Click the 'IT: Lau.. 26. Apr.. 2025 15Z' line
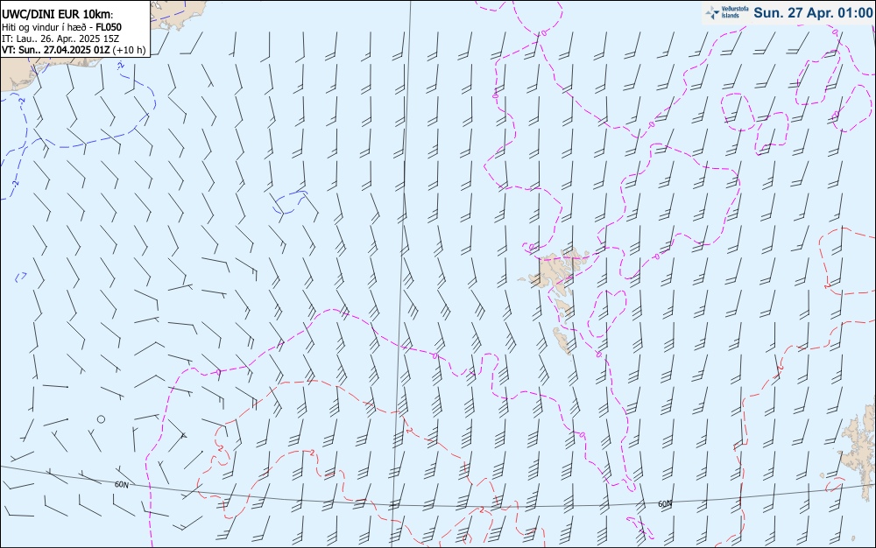Image resolution: width=876 pixels, height=548 pixels. point(60,39)
